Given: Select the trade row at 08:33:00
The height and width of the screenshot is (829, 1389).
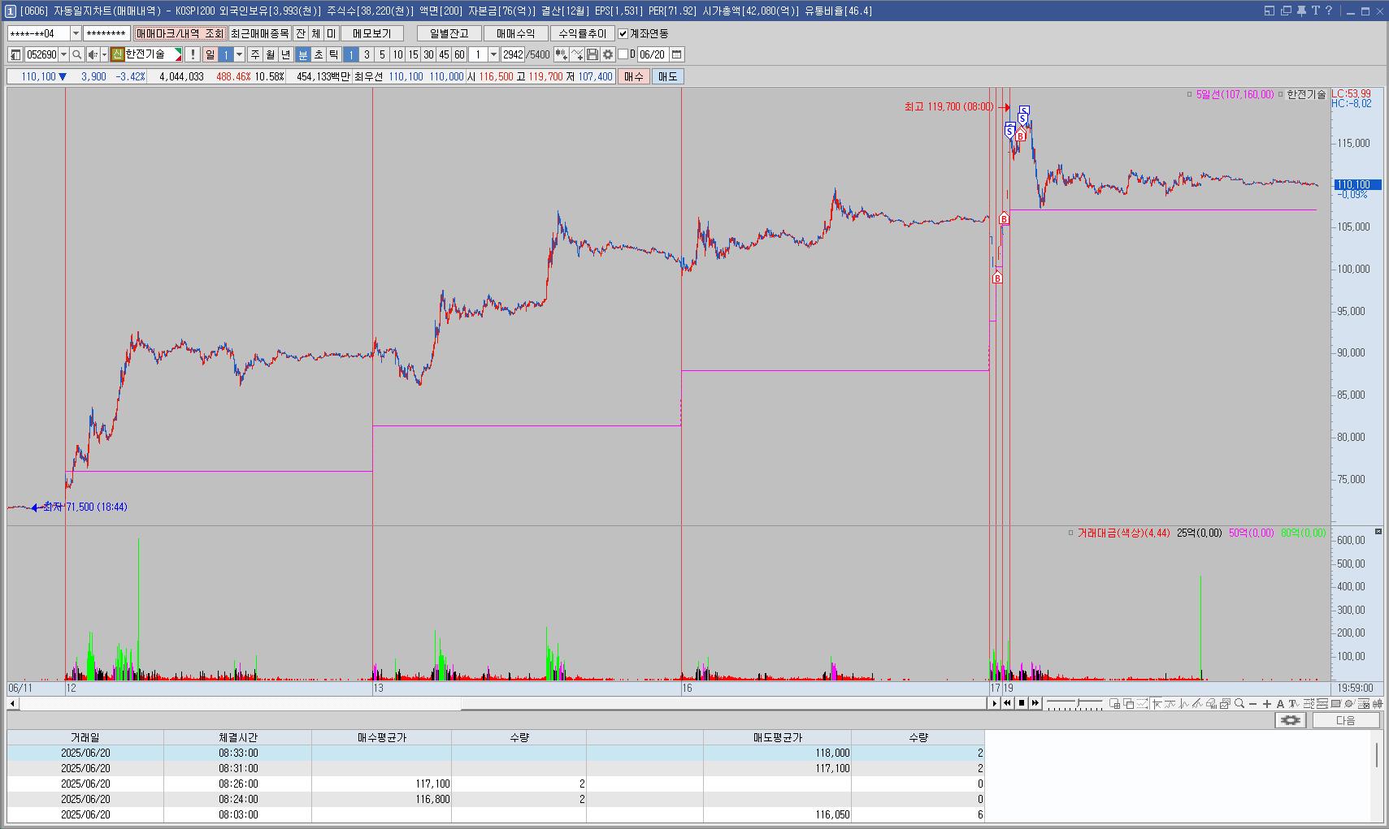Looking at the screenshot, I should (496, 753).
